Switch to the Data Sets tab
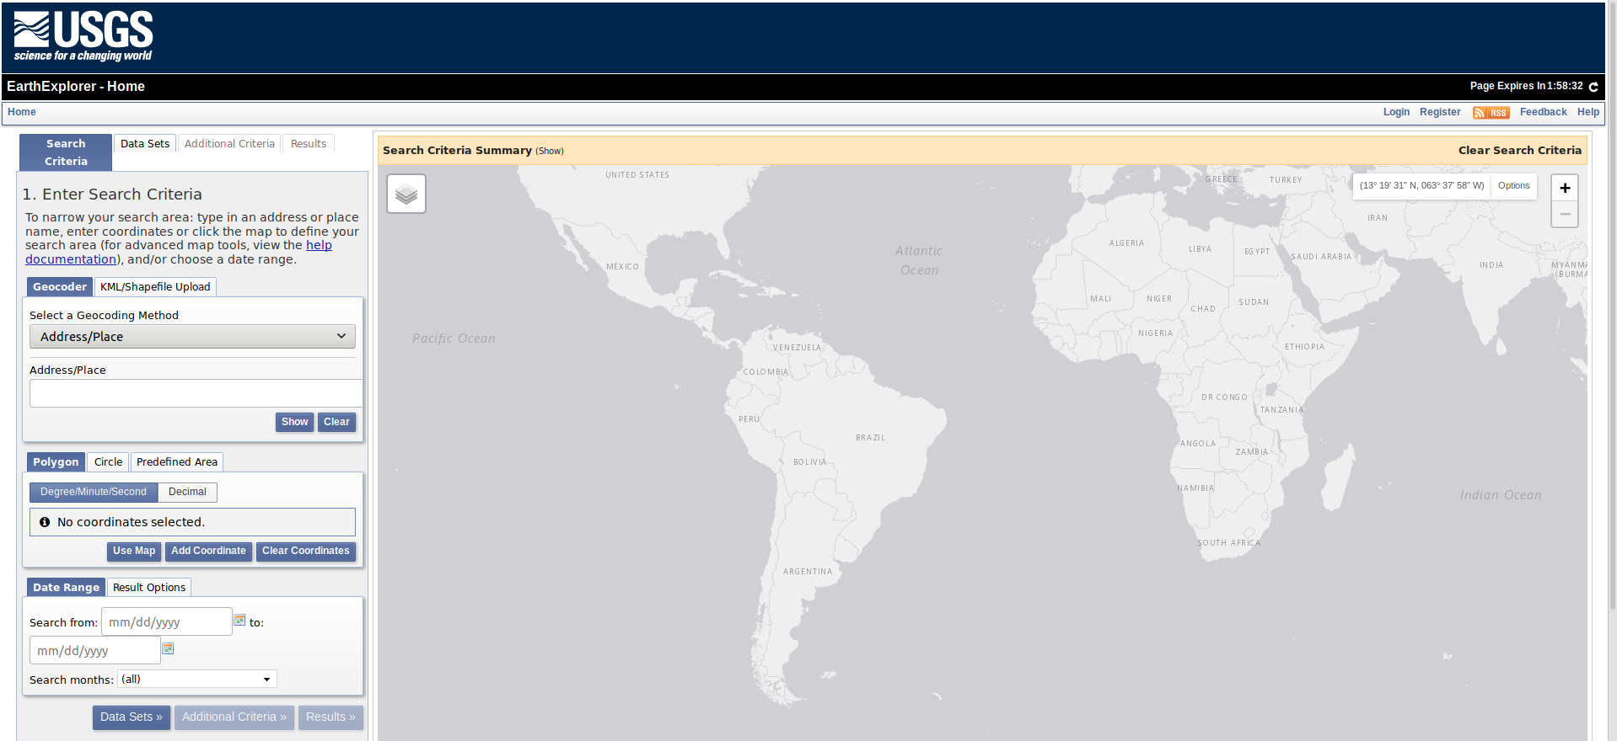Image resolution: width=1617 pixels, height=741 pixels. coord(145,144)
